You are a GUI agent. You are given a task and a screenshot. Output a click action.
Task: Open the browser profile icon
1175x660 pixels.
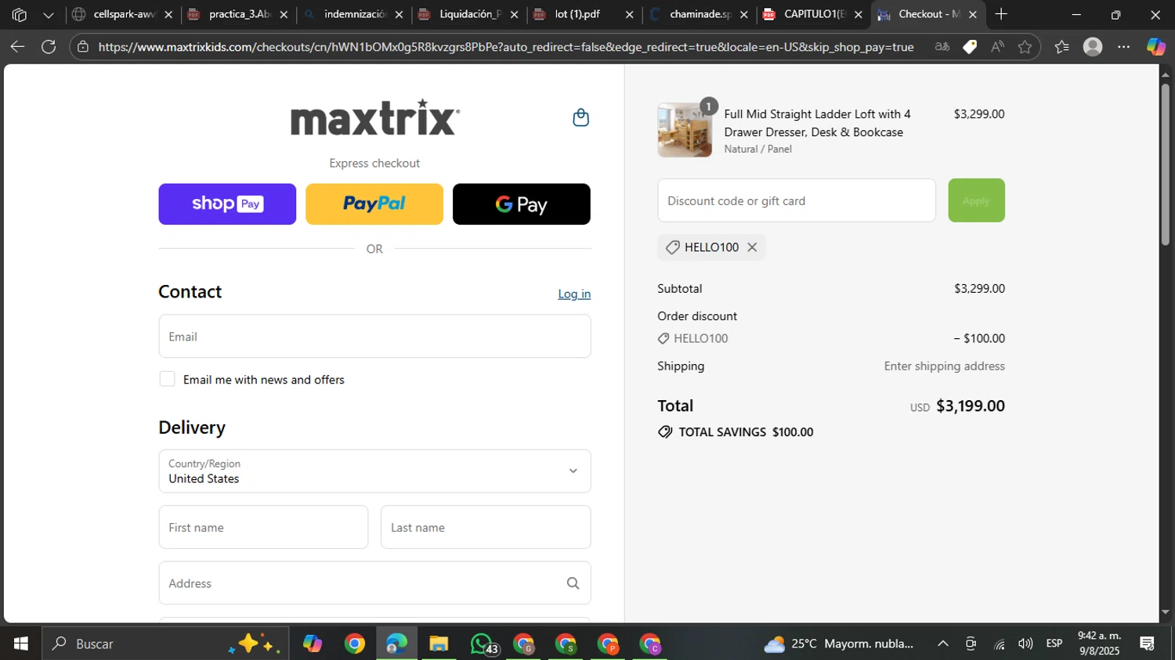tap(1093, 47)
